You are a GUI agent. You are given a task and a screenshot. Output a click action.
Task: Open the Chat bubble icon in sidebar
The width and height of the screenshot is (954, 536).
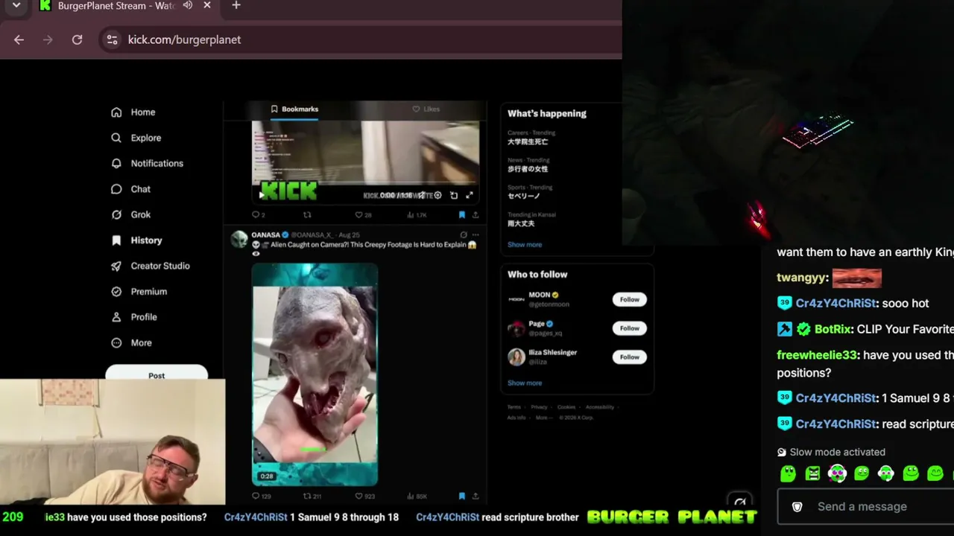tap(116, 189)
